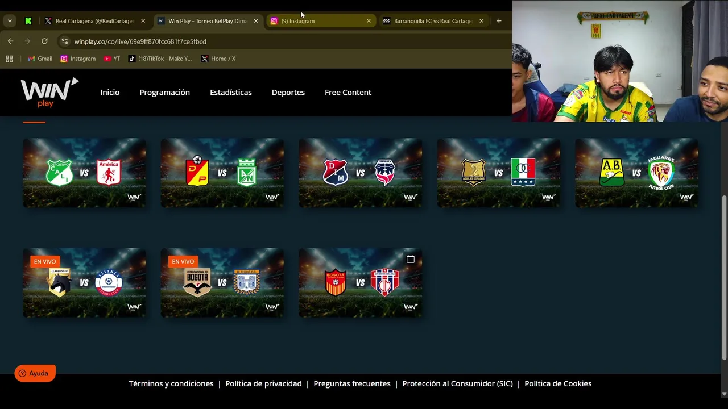Viewport: 728px width, 409px height.
Task: Open the Gmail bookmark
Action: [x=40, y=59]
